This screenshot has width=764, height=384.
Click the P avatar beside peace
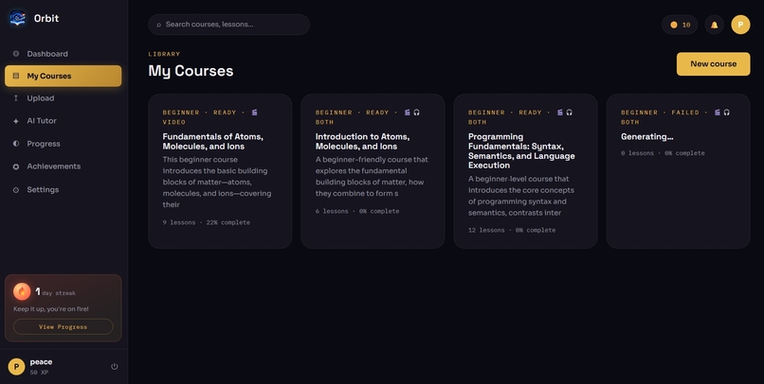[x=16, y=366]
